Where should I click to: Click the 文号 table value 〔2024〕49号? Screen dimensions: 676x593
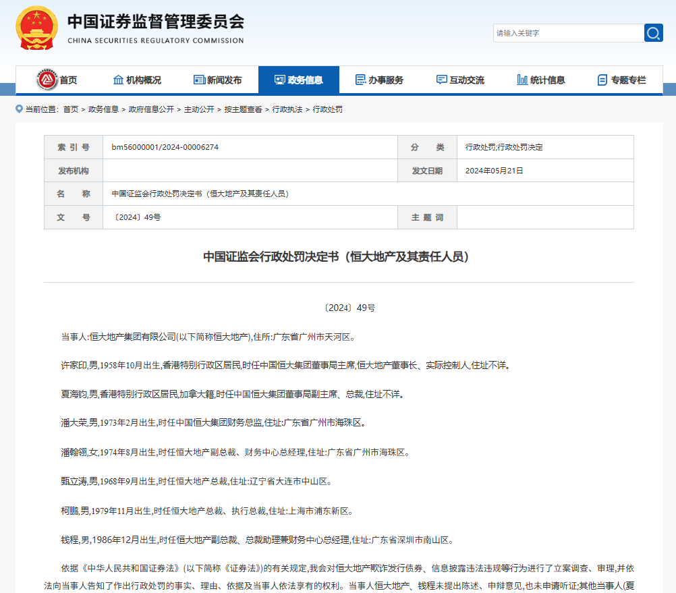[x=138, y=217]
